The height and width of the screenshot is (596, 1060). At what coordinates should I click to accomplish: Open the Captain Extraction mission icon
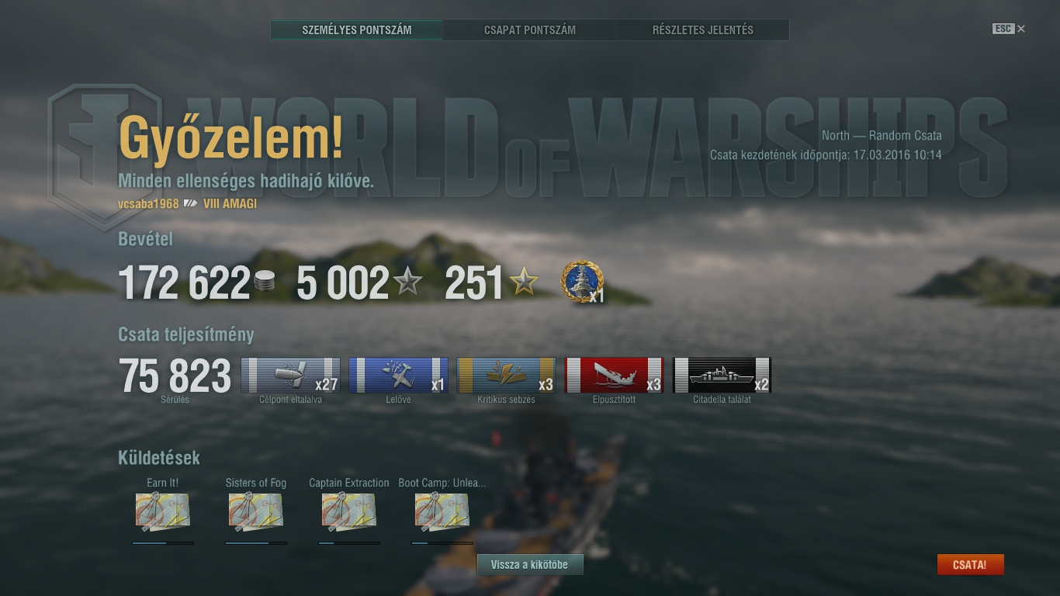pyautogui.click(x=349, y=512)
